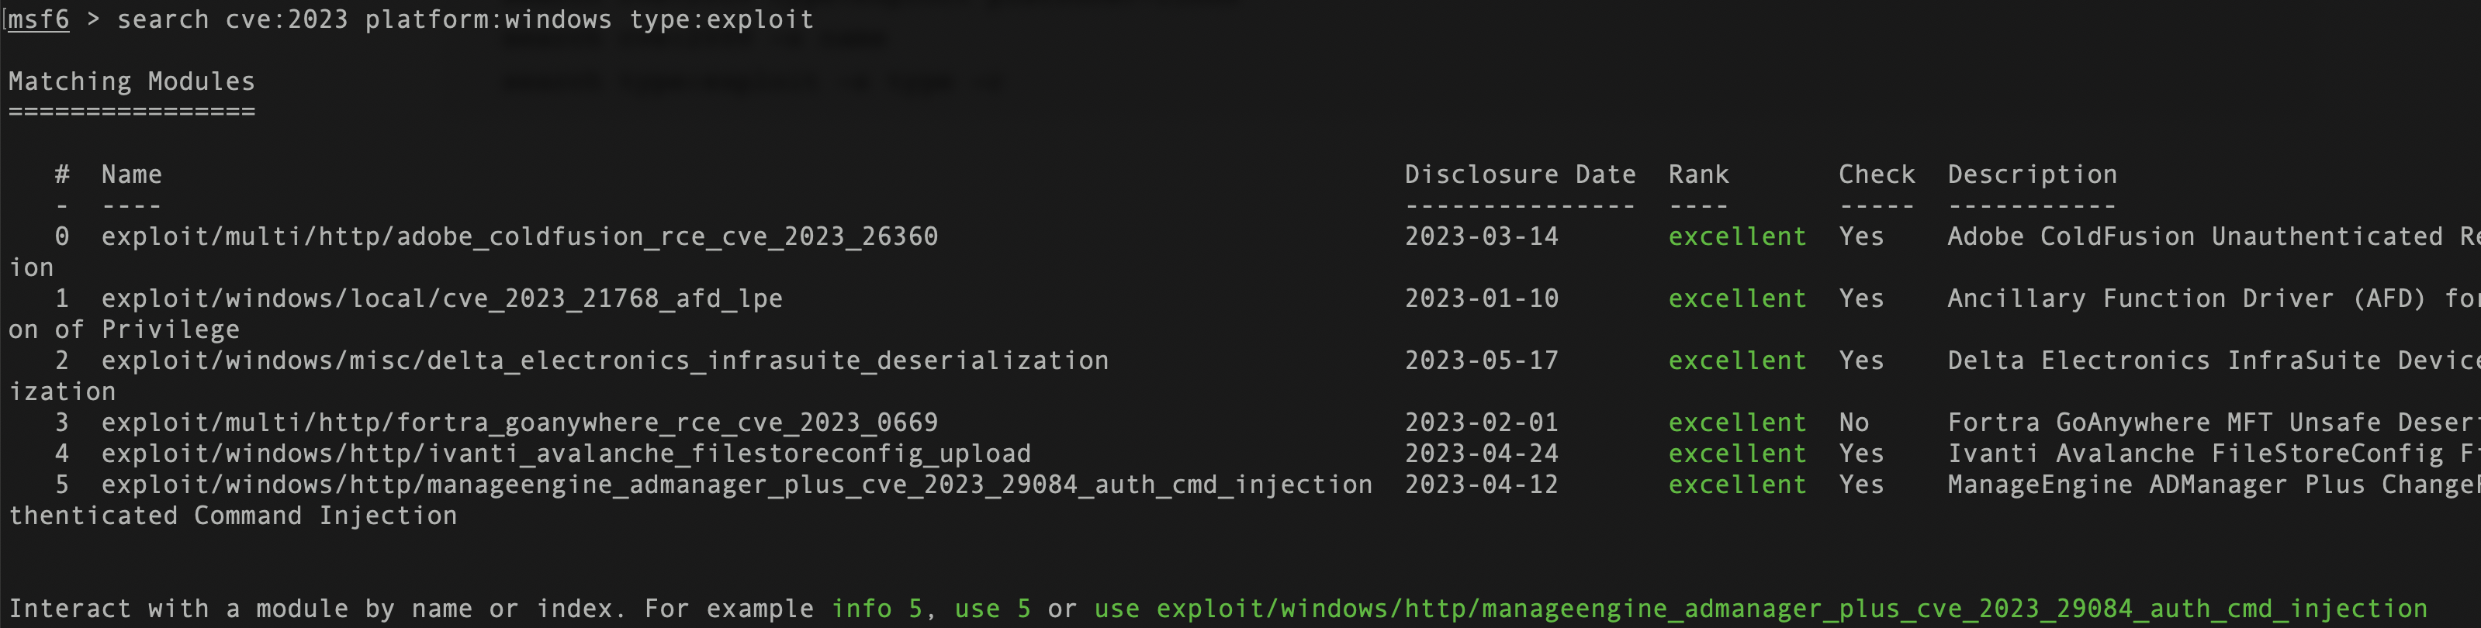Viewport: 2481px width, 628px height.
Task: Click the delta_electronics_infrasuite_deserialization module name
Action: [x=605, y=361]
